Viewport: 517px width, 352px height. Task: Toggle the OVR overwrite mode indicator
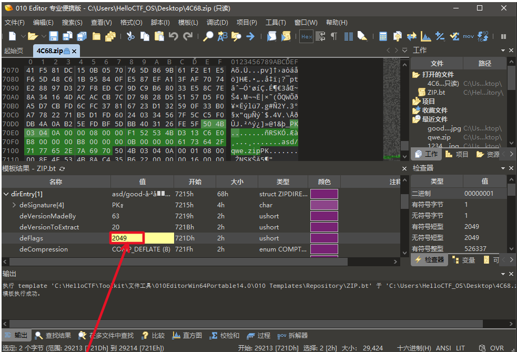[x=497, y=348]
